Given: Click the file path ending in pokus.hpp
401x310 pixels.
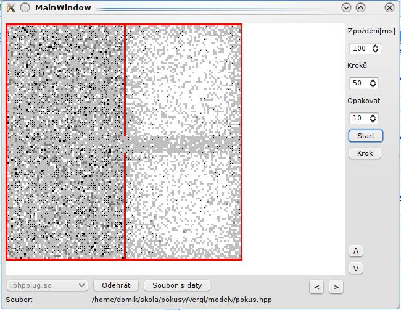Looking at the screenshot, I should coord(181,300).
